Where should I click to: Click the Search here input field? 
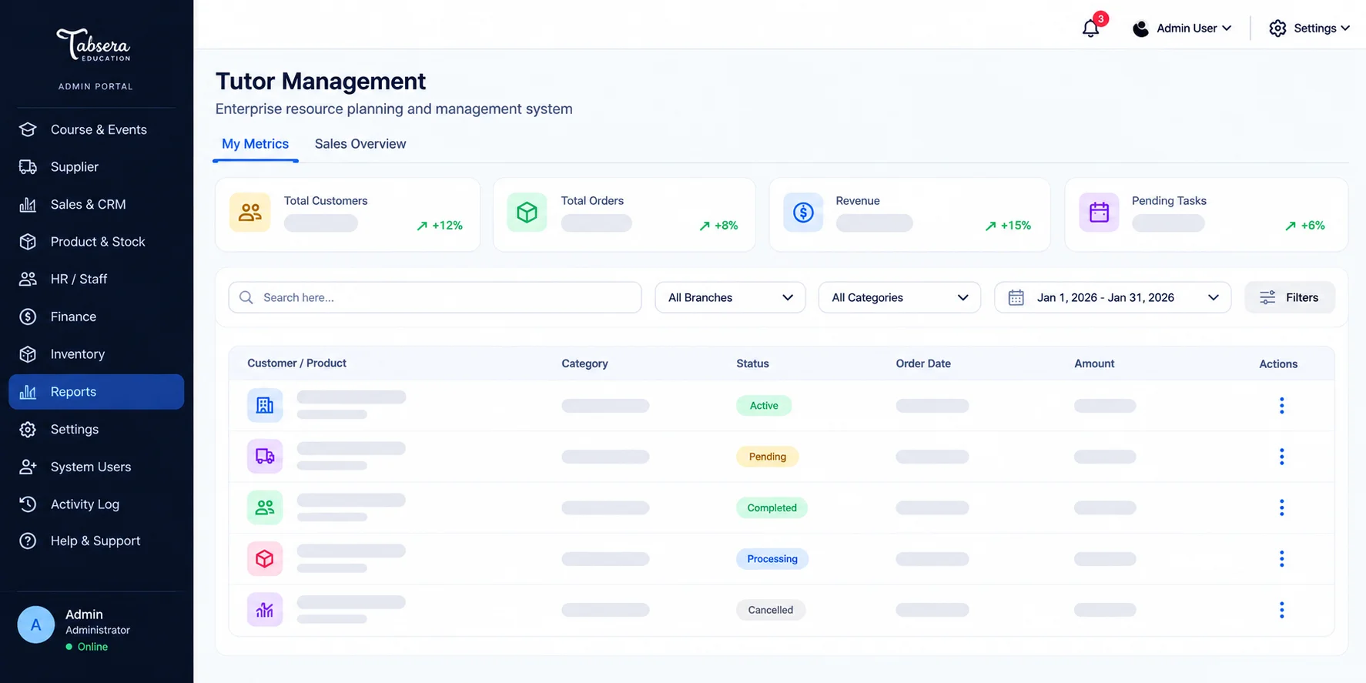[435, 297]
